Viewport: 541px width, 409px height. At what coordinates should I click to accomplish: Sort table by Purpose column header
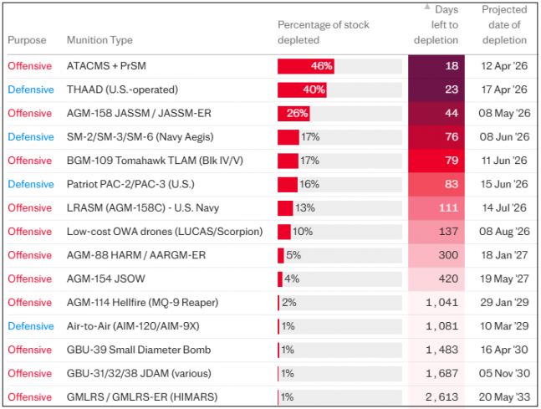click(27, 40)
